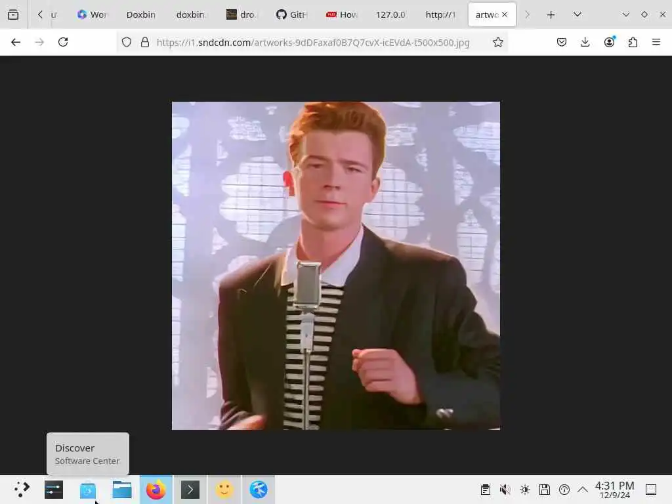This screenshot has height=504, width=672.
Task: Reload the current page
Action: (63, 42)
